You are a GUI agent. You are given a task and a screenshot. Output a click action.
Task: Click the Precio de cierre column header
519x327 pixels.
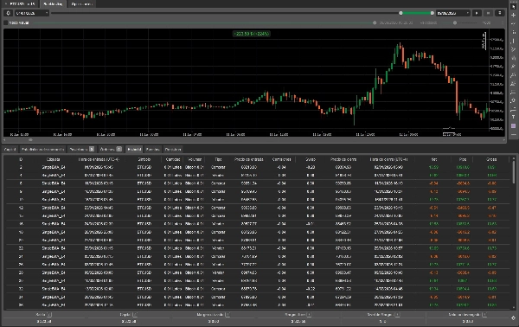point(343,159)
